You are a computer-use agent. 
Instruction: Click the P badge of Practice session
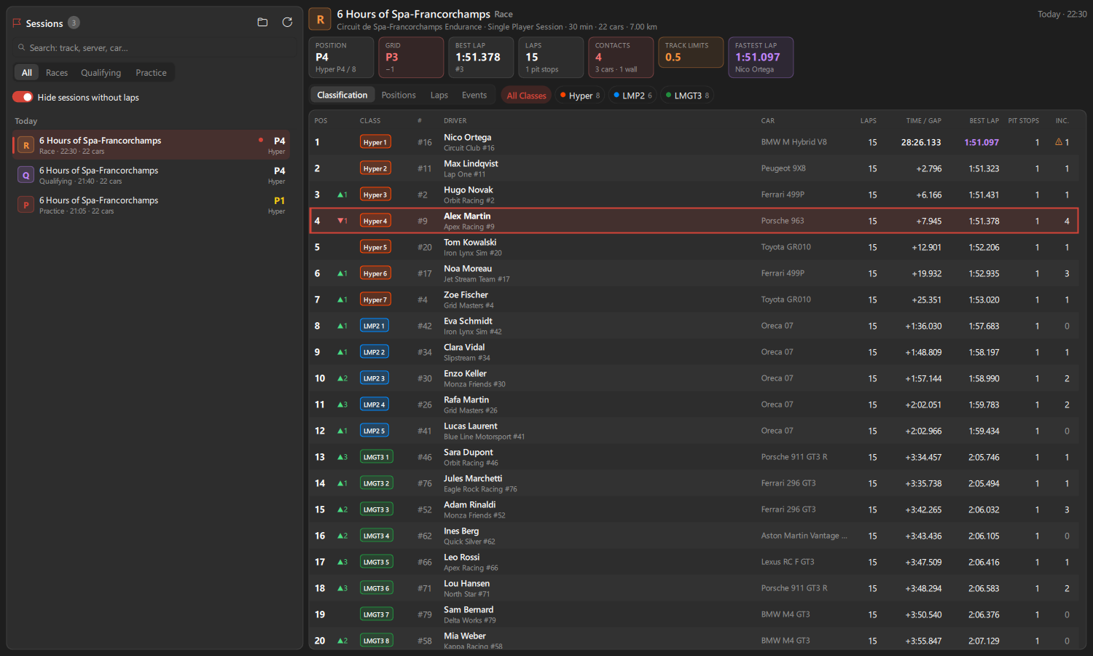(x=26, y=205)
